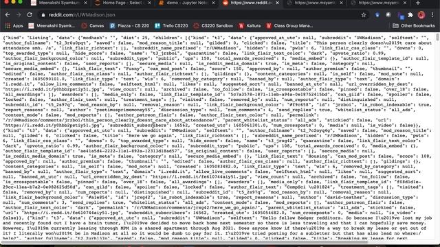
Task: Open the Chrome profile avatar
Action: point(421,15)
